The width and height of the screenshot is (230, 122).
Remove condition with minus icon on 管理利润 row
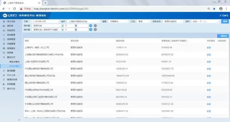click(x=95, y=30)
